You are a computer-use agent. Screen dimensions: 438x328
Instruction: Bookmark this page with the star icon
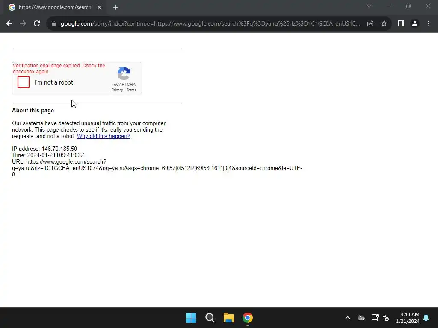point(384,24)
